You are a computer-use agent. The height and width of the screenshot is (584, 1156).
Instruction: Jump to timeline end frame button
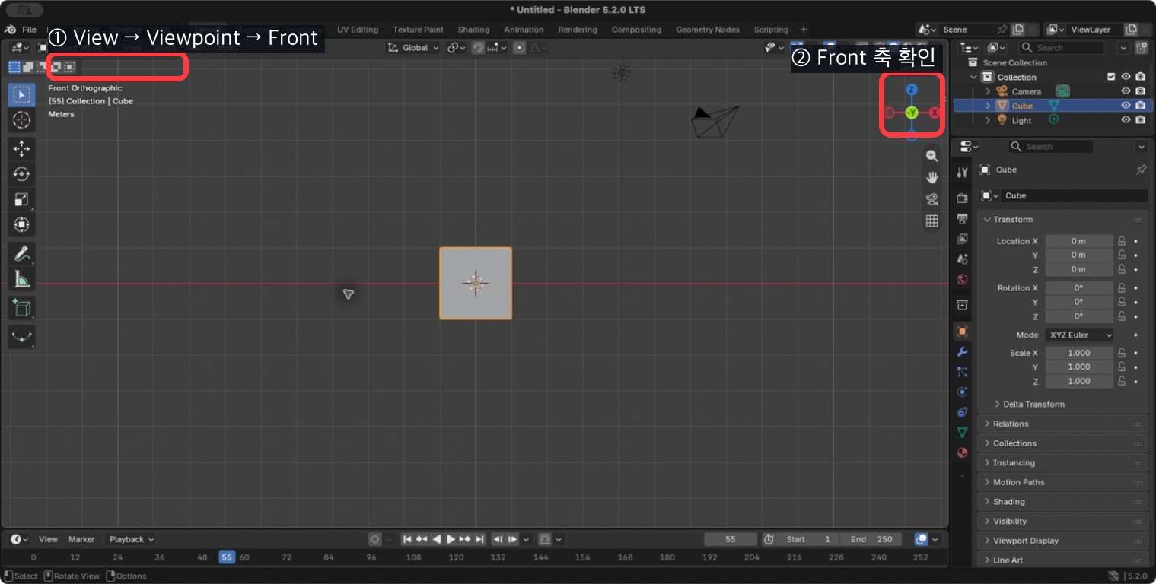pyautogui.click(x=479, y=539)
